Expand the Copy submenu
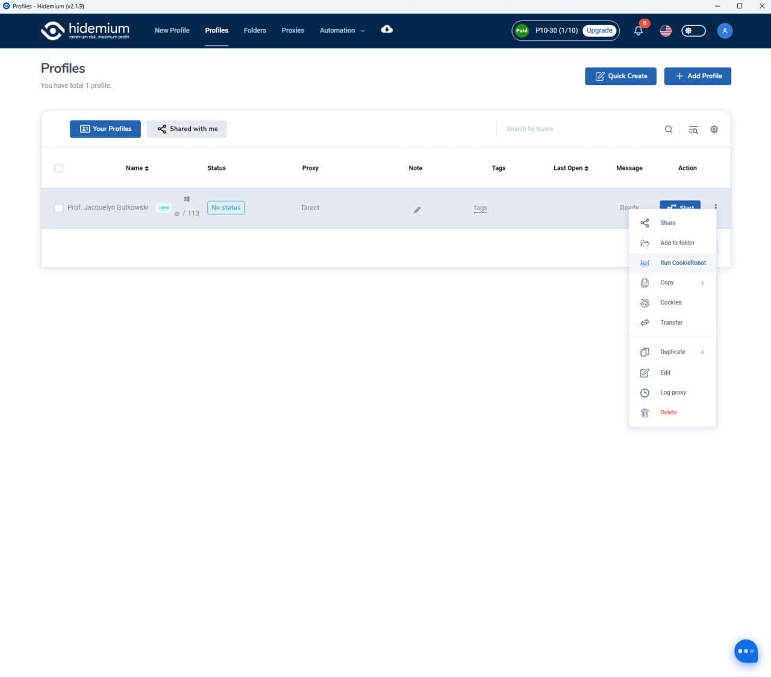 pos(672,282)
